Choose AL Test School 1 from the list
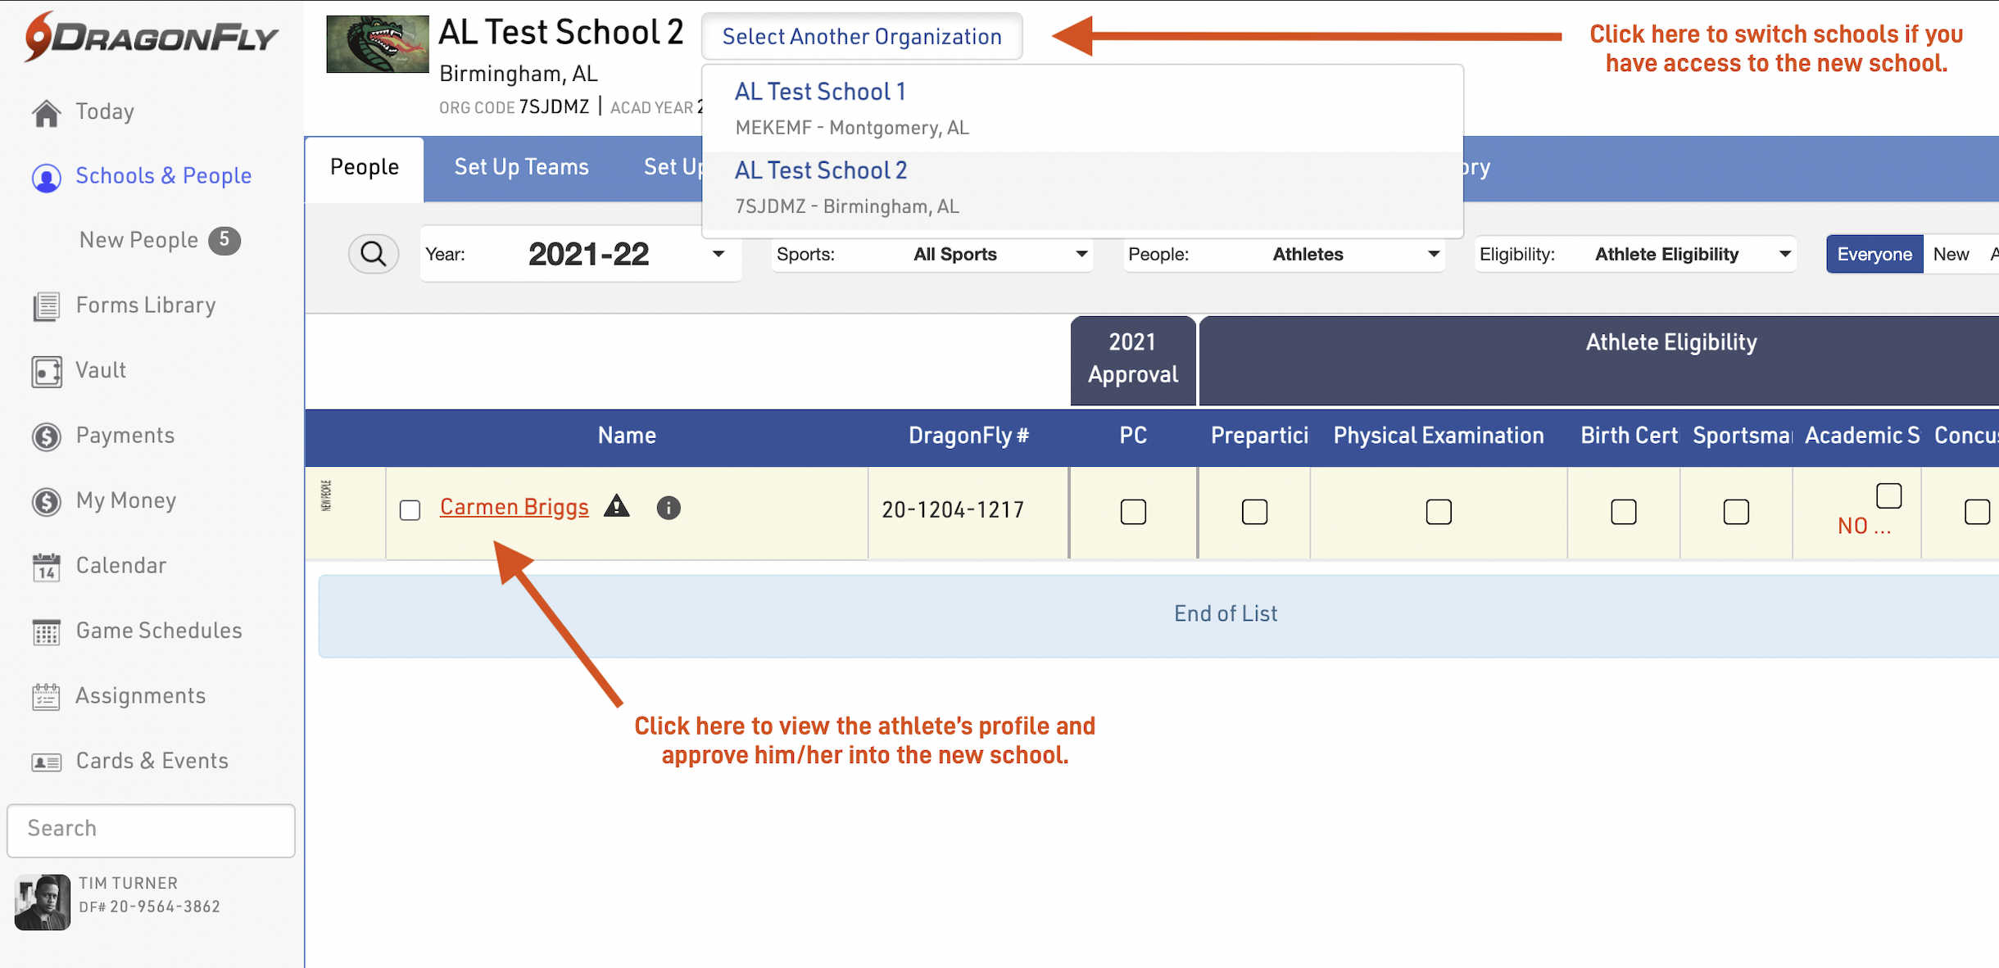 pyautogui.click(x=820, y=92)
